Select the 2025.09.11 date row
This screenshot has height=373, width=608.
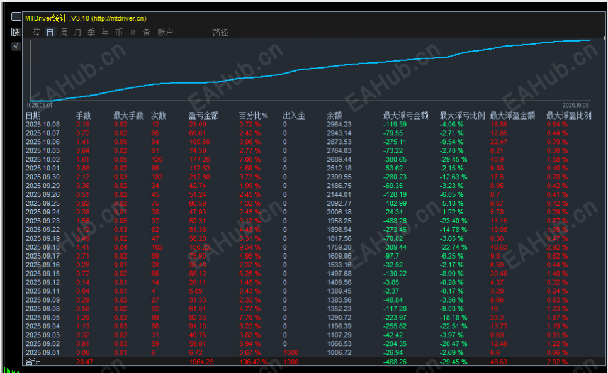(43, 291)
